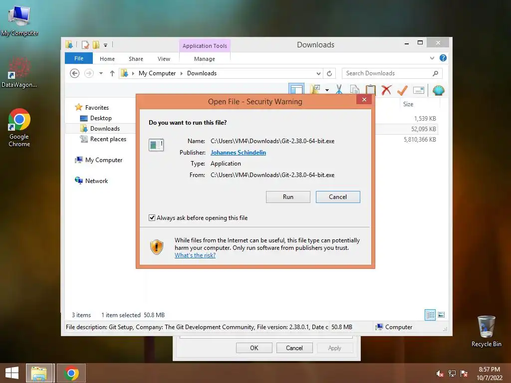Click the Chrome taskbar button
This screenshot has height=383, width=511.
click(x=71, y=373)
